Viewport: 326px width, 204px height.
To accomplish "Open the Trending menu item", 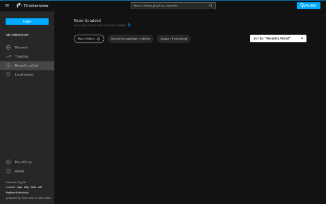I will [x=27, y=57].
